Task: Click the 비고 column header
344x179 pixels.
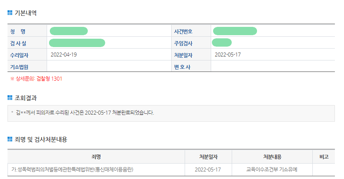Action: pyautogui.click(x=324, y=157)
